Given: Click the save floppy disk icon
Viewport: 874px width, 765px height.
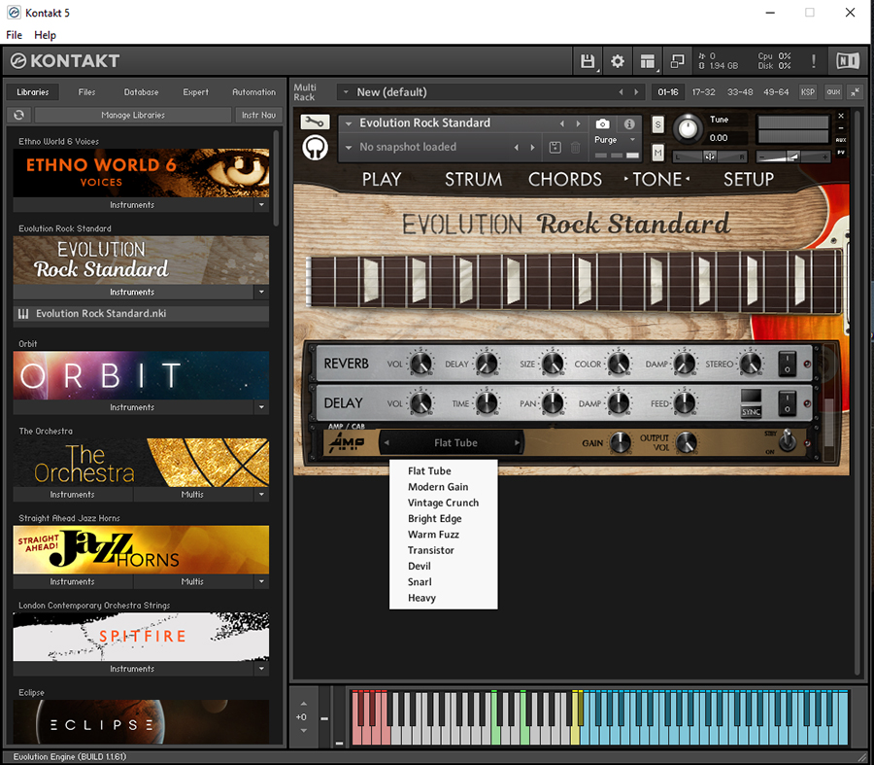Looking at the screenshot, I should click(x=587, y=61).
